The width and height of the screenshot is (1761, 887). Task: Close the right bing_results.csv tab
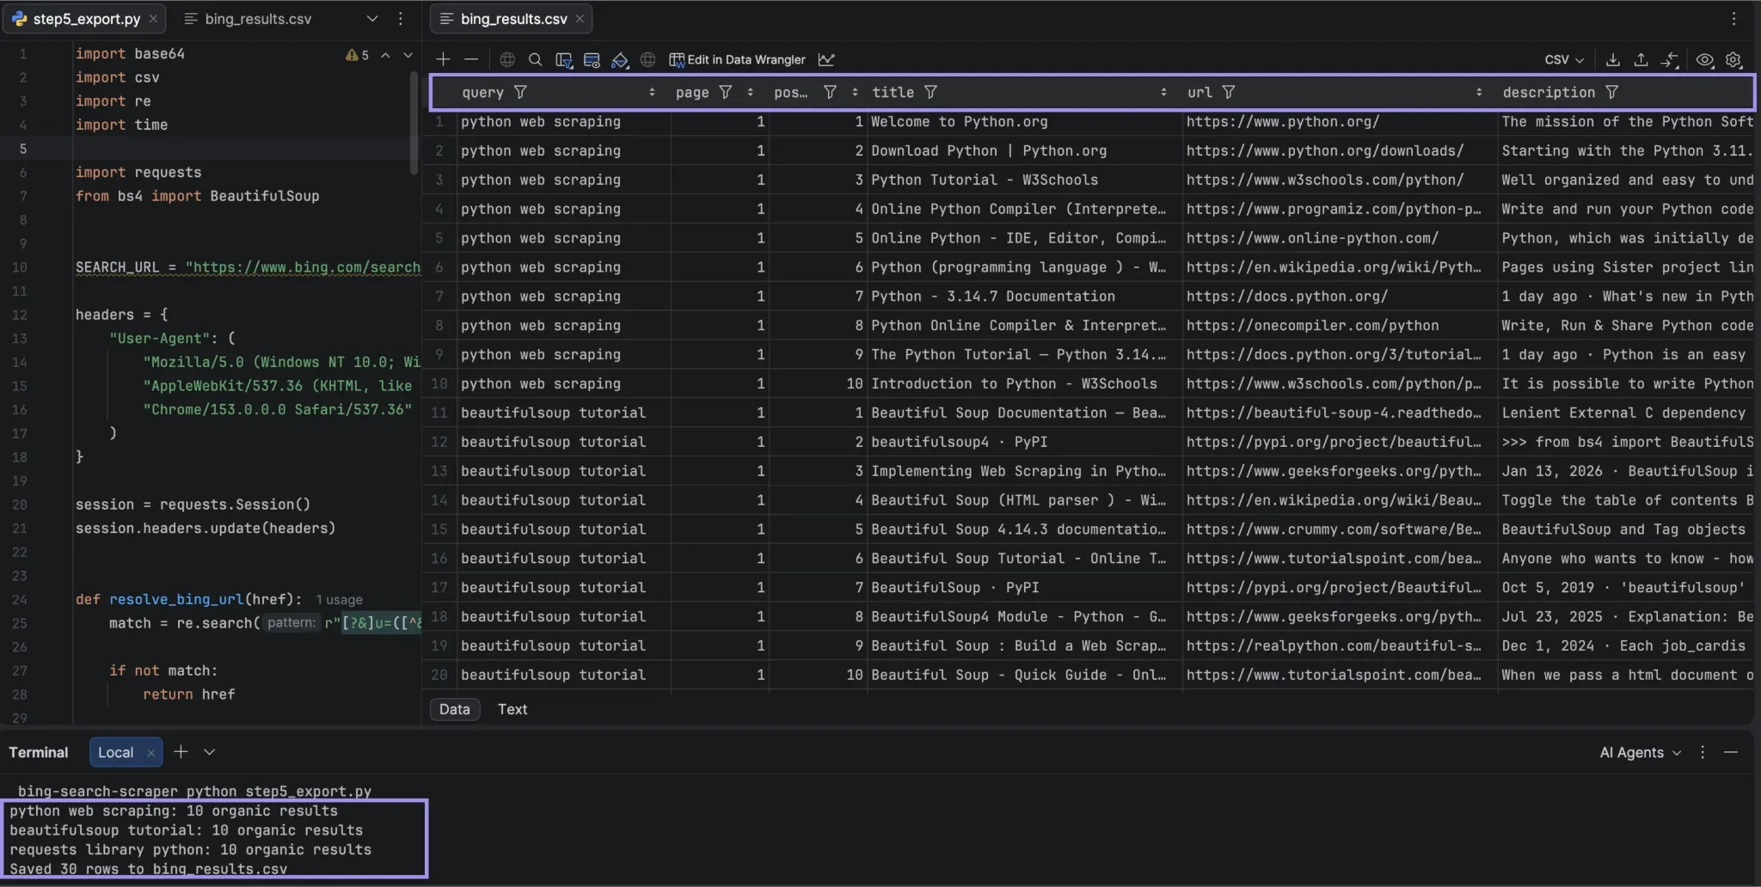tap(580, 18)
